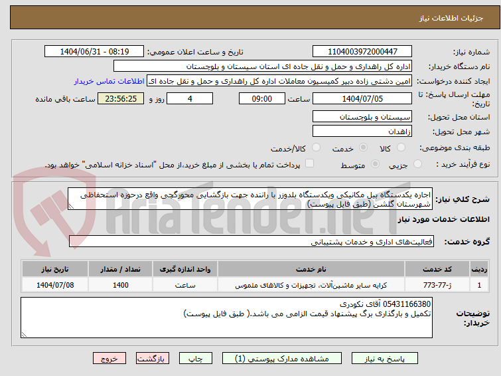Click the delivery city field 'زاهدان'

362,131
